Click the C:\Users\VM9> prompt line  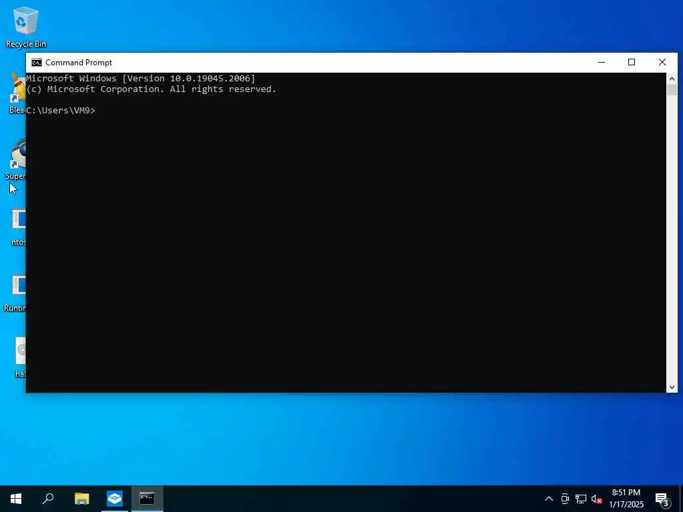[61, 110]
